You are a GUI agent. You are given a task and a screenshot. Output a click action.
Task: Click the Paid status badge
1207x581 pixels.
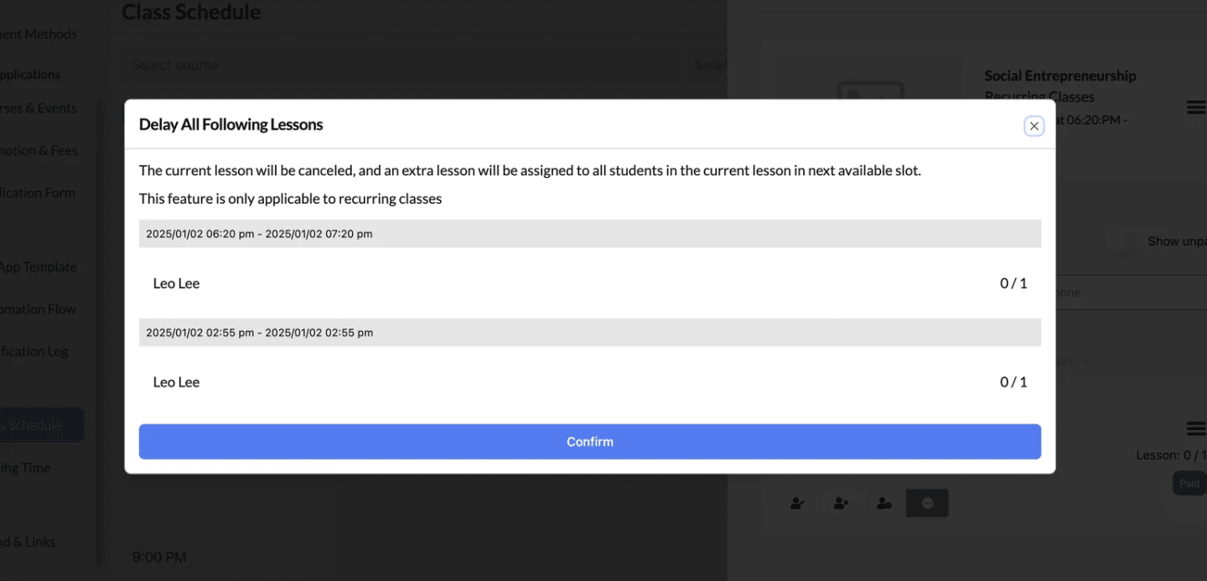click(1189, 484)
